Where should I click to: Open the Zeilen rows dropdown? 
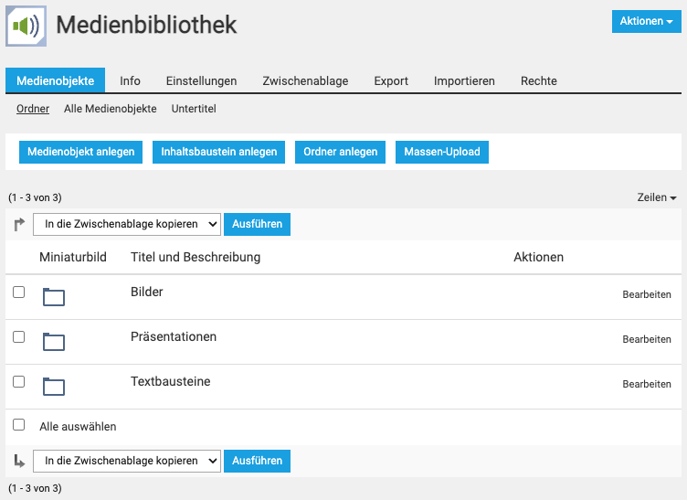[x=657, y=197]
